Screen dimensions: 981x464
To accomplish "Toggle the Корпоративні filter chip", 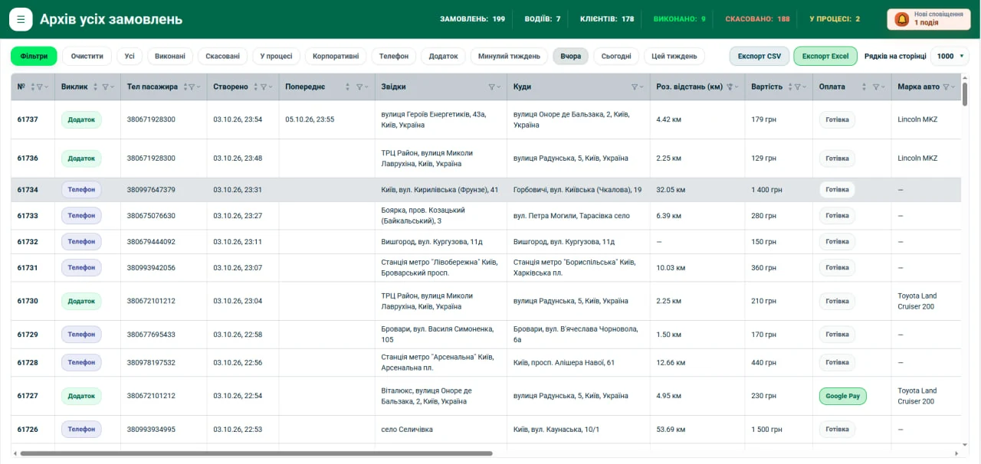I will 336,56.
